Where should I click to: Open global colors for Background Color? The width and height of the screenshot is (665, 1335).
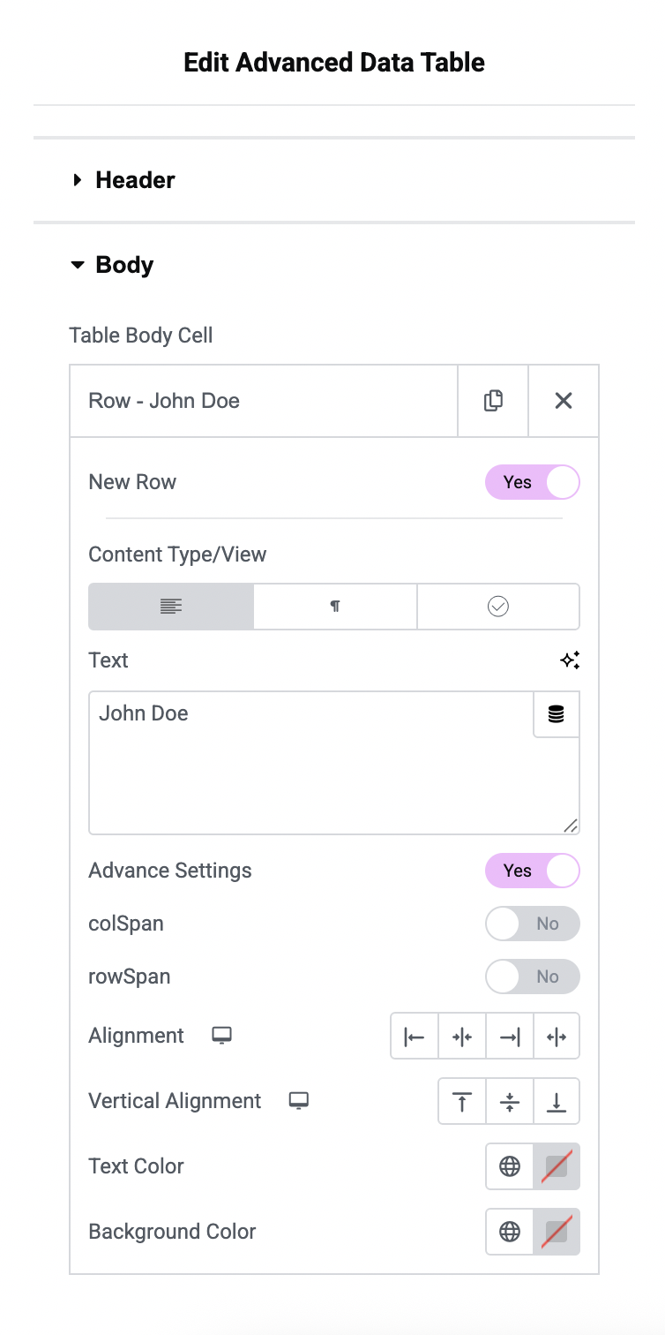[x=509, y=1232]
